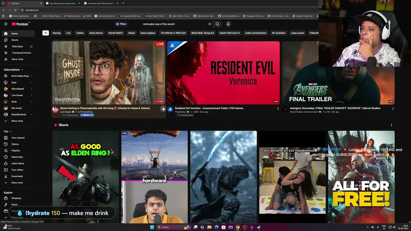Show hidden system tray icons
The width and height of the screenshot is (411, 231).
coord(368,227)
